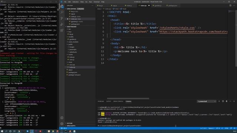237x133 pixels.
Task: Click unsaved dot on index.ejs tab
Action: click(149, 6)
